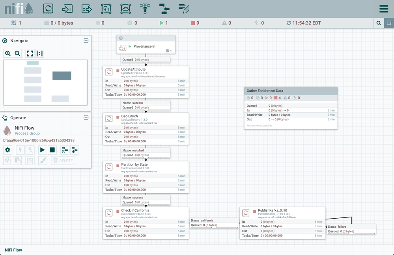
Task: Select the Template toolbar icon
Action: pos(164,9)
